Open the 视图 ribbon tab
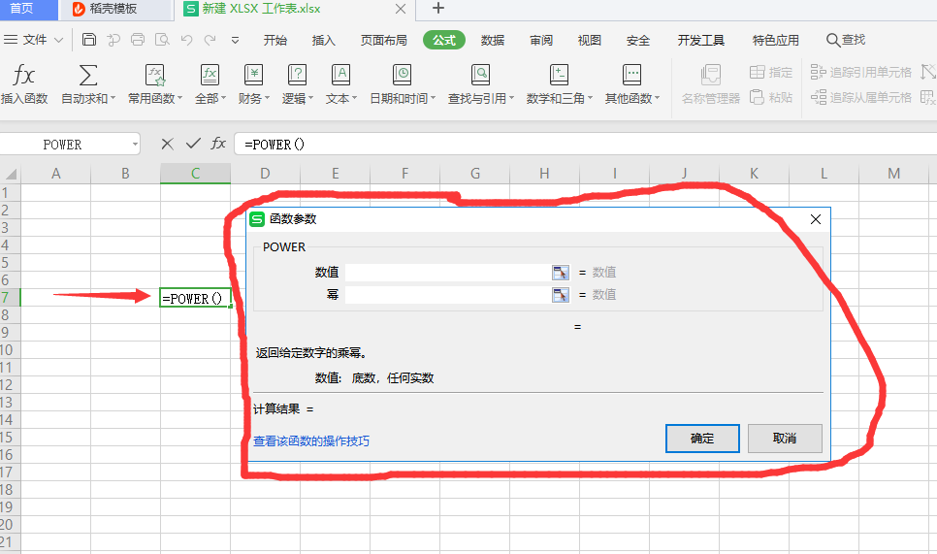Screen dimensions: 937x554 click(x=589, y=40)
